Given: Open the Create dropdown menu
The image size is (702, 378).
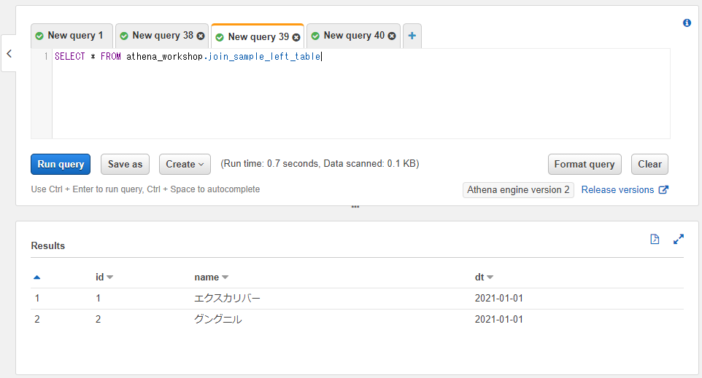Looking at the screenshot, I should pos(185,164).
